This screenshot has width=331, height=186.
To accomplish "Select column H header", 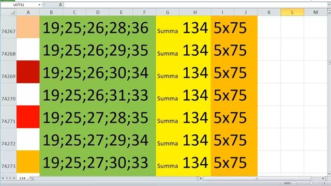I will point(195,12).
